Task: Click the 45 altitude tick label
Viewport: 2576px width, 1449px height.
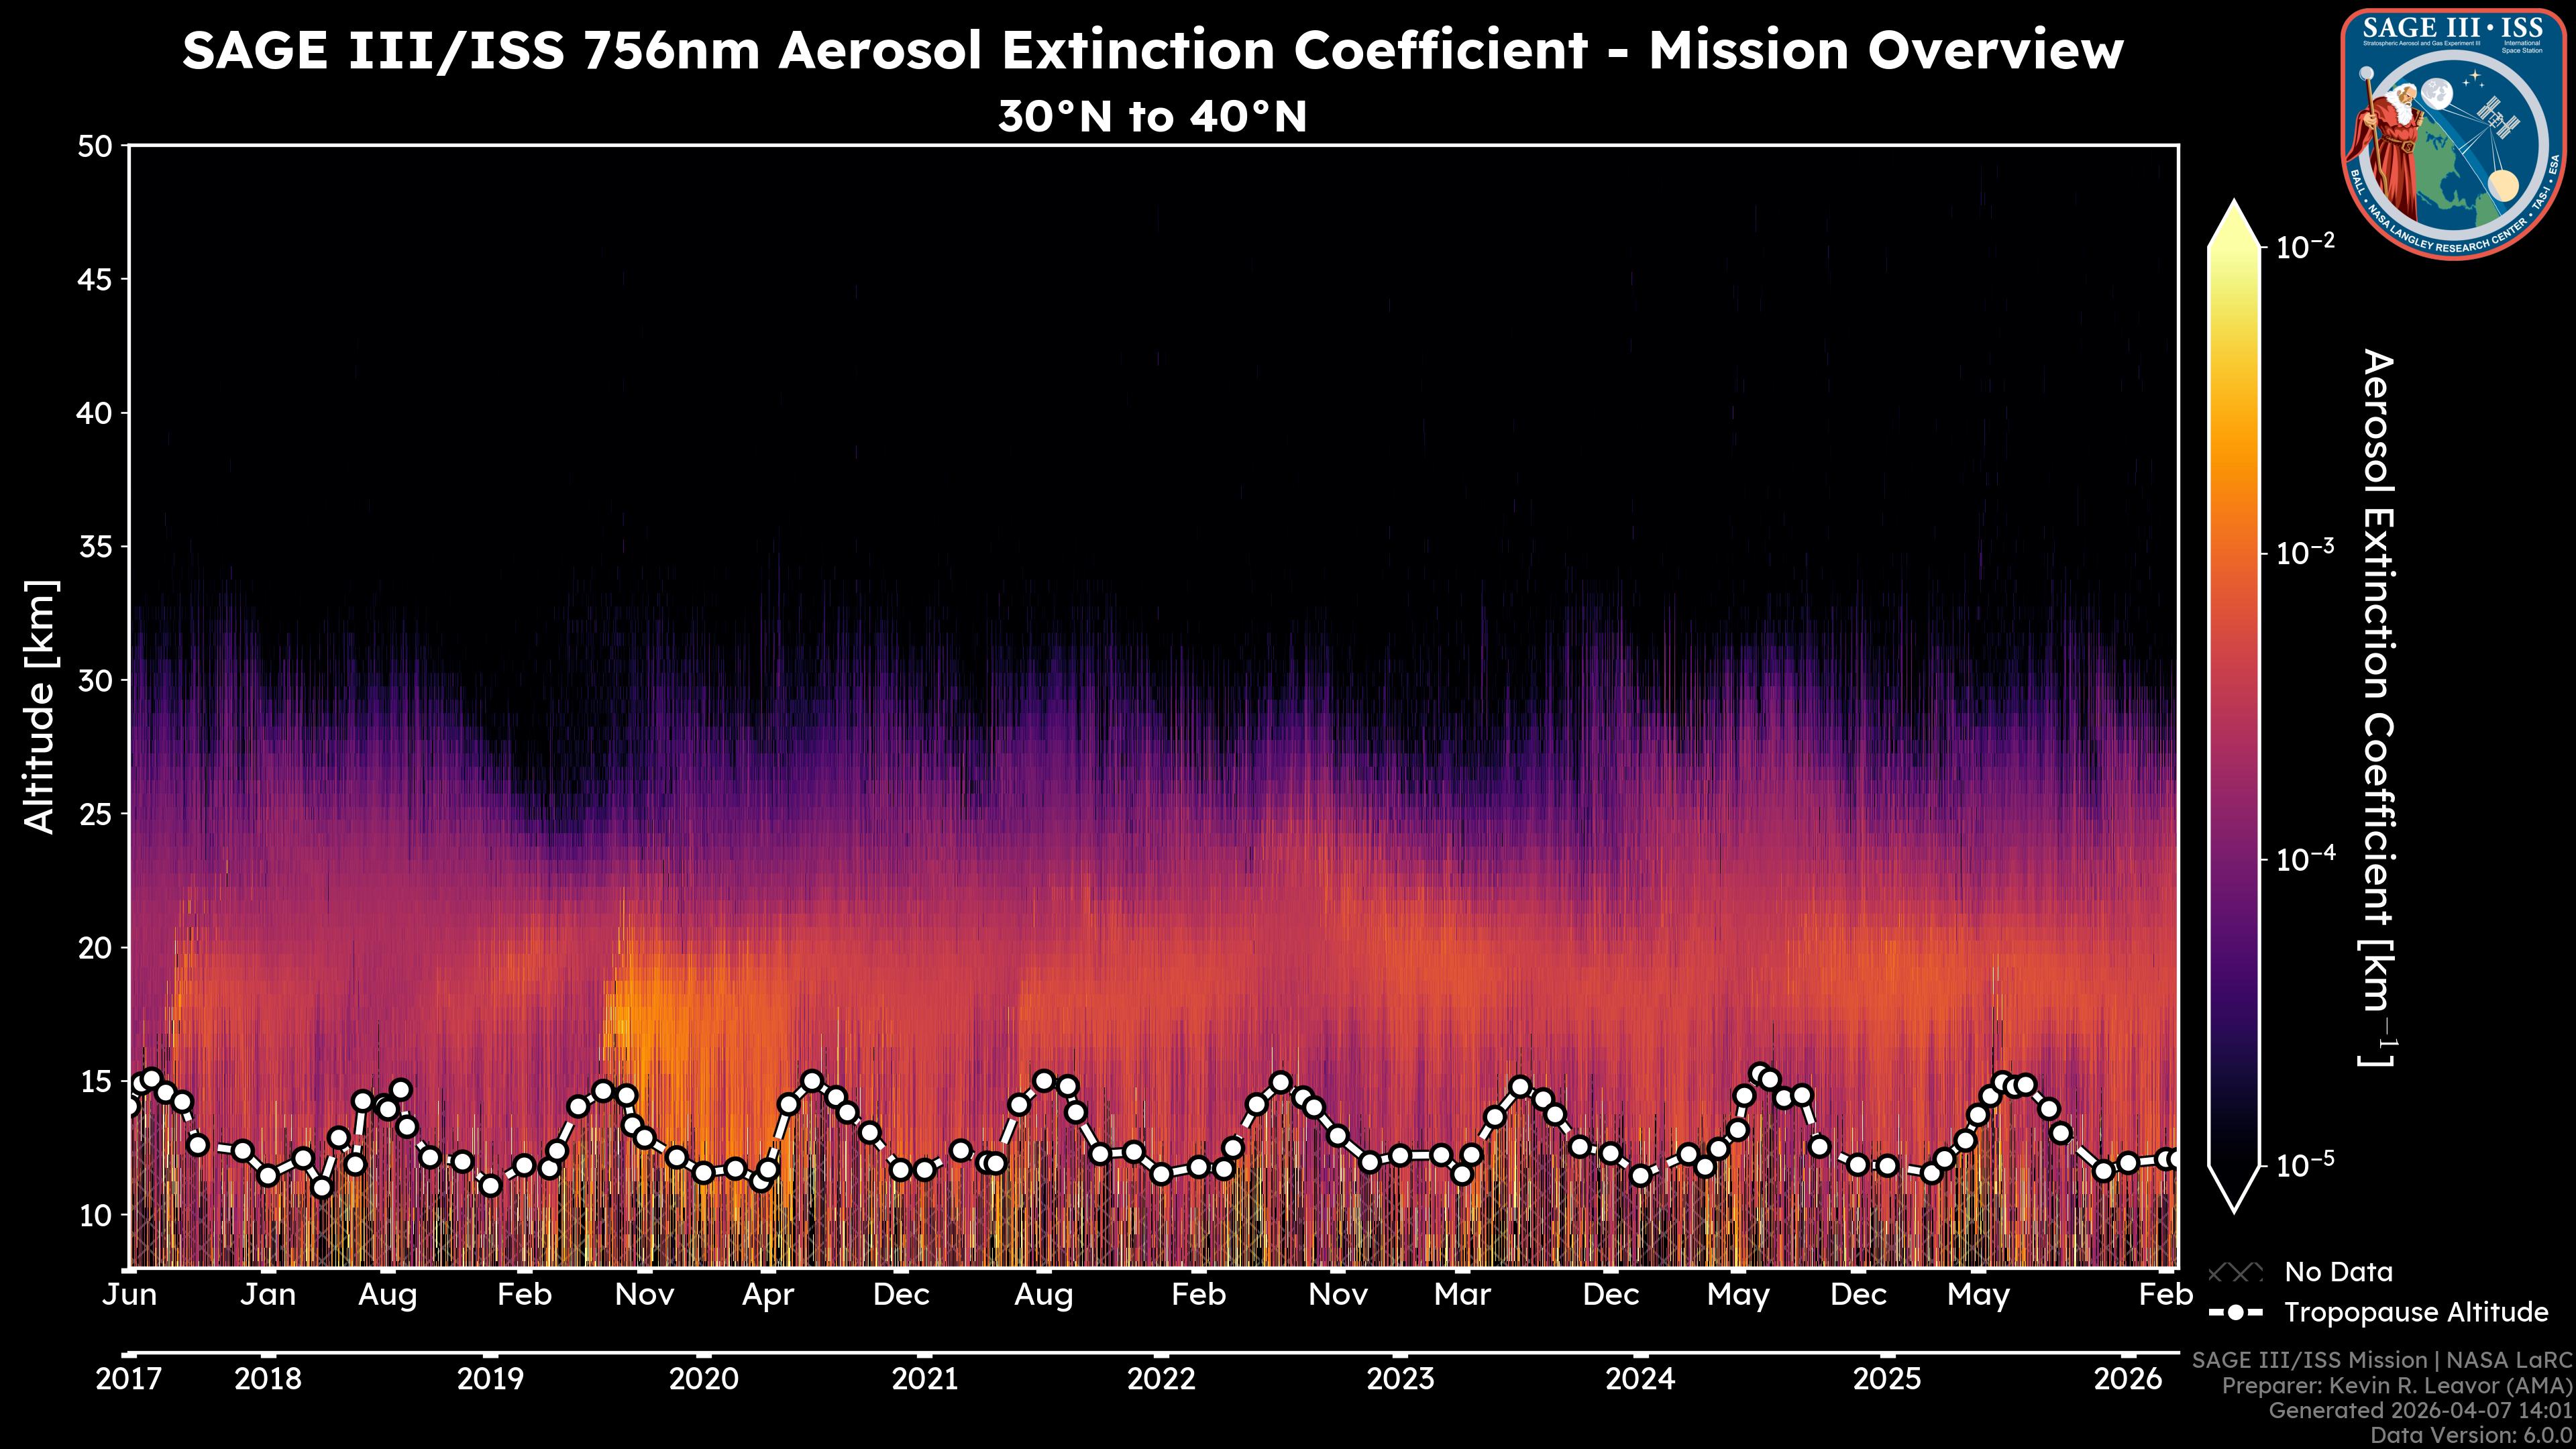Action: point(94,280)
